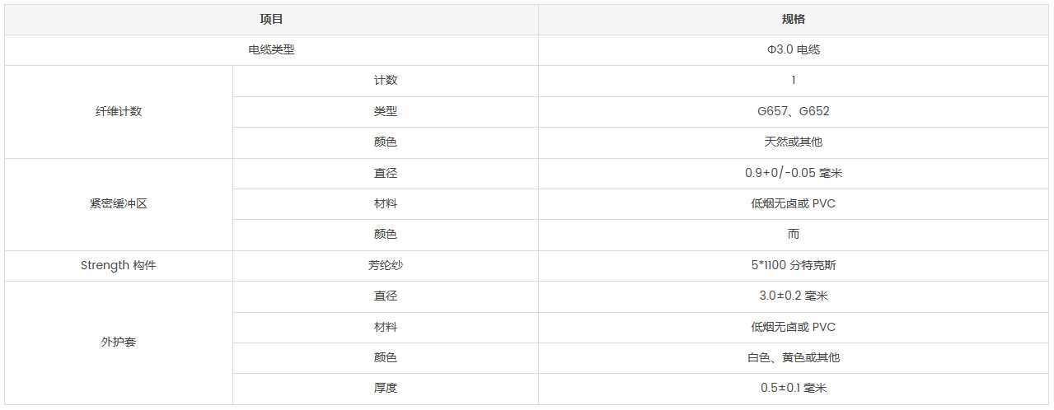Click the 规格 column header
The image size is (1054, 410).
(x=793, y=19)
